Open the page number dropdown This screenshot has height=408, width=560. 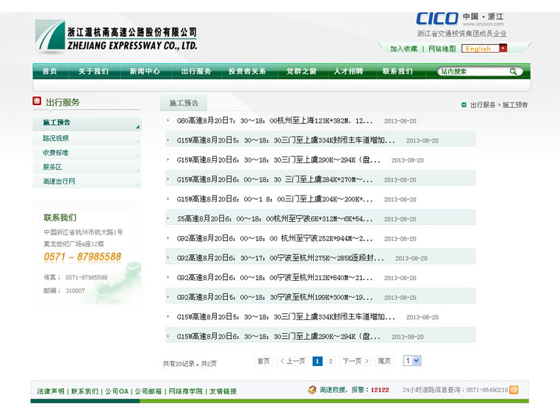point(412,361)
